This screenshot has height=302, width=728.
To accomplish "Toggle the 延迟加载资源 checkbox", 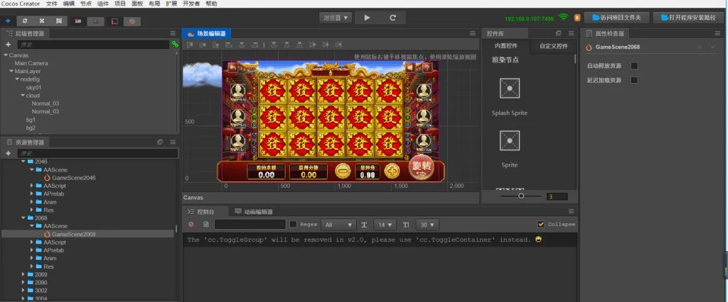I will click(634, 80).
